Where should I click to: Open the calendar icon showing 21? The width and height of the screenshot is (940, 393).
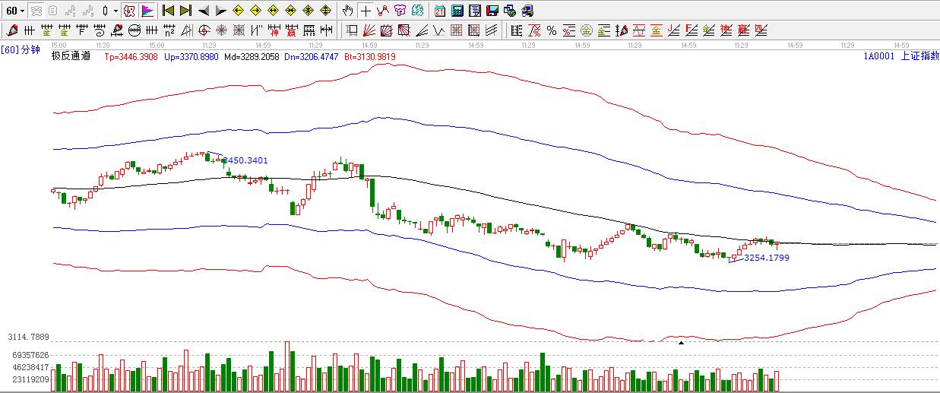440,11
